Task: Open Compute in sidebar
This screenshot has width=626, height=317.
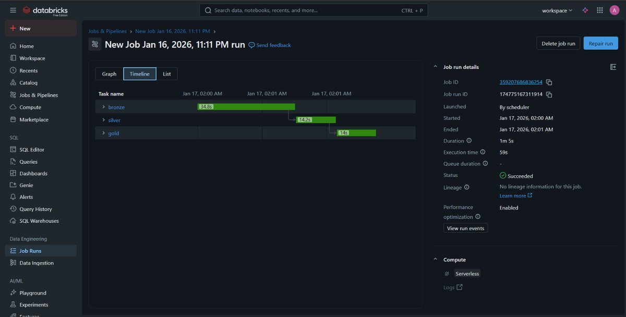Action: 41,107
